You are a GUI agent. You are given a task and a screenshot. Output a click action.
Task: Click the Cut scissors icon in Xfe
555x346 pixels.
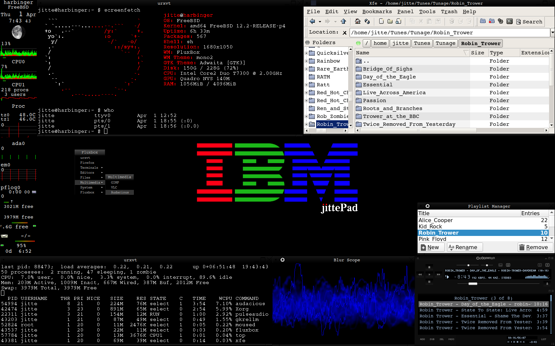[421, 21]
